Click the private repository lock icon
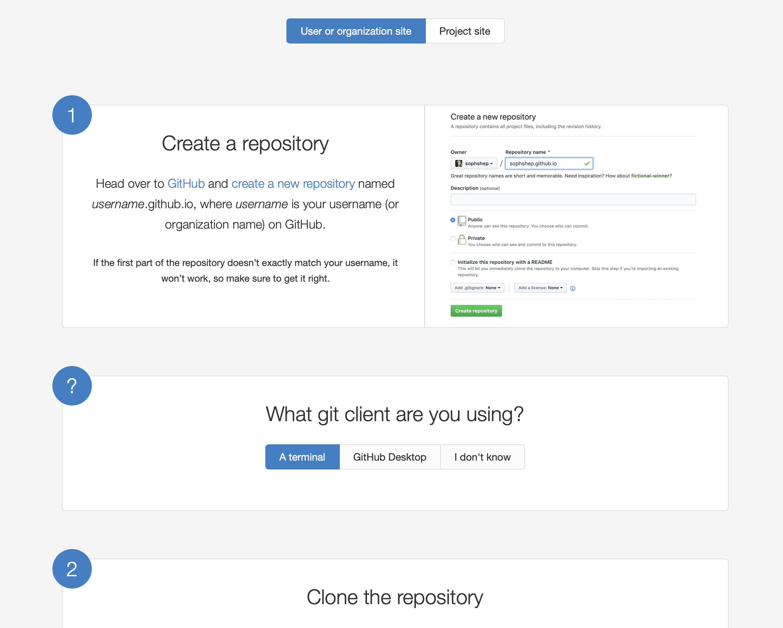783x628 pixels. pyautogui.click(x=462, y=239)
